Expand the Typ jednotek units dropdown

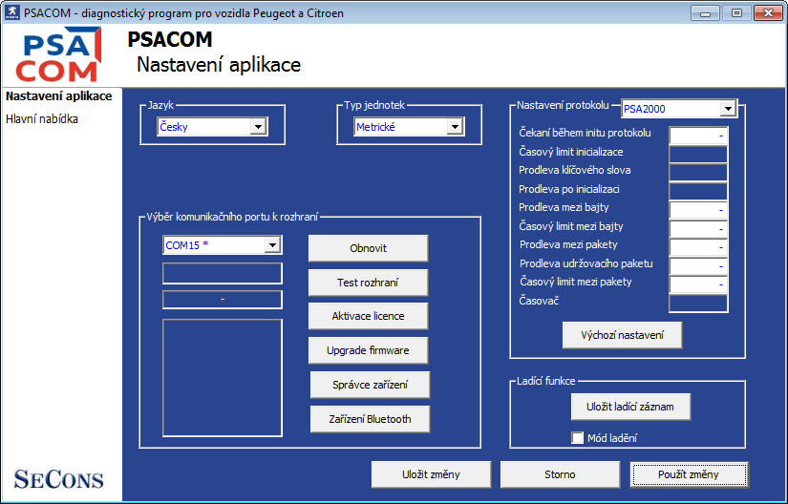coord(454,127)
